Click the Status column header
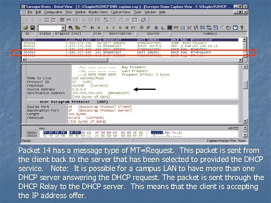The width and height of the screenshot is (271, 203). (x=45, y=34)
